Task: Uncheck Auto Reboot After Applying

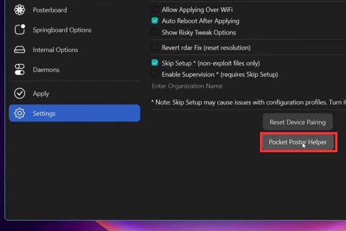Action: pyautogui.click(x=155, y=21)
